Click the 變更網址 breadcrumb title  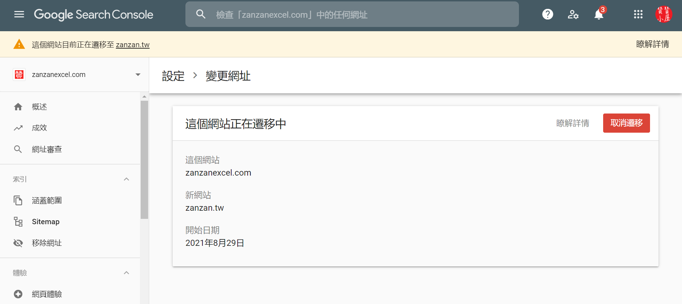(228, 76)
